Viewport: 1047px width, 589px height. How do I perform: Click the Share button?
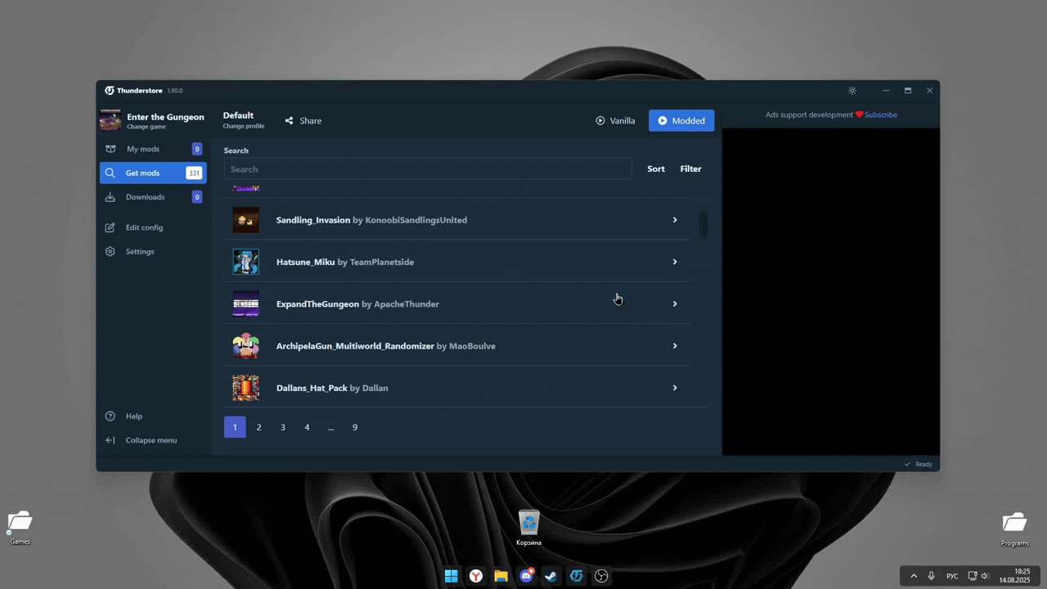pyautogui.click(x=303, y=121)
